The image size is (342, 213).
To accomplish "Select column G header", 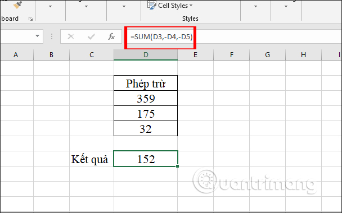I will coord(267,55).
